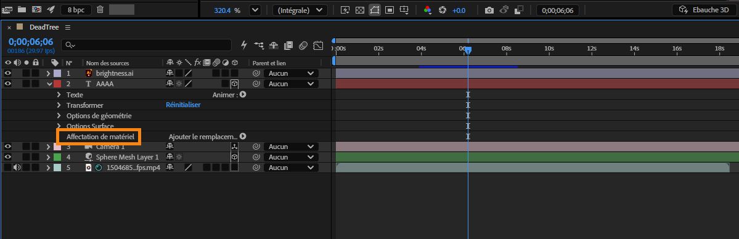The image size is (739, 239).
Task: Open the RGB channel display menu
Action: pyautogui.click(x=428, y=10)
